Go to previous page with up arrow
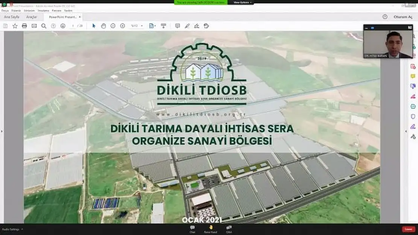Screen dimensions: 418x235 pos(53,26)
